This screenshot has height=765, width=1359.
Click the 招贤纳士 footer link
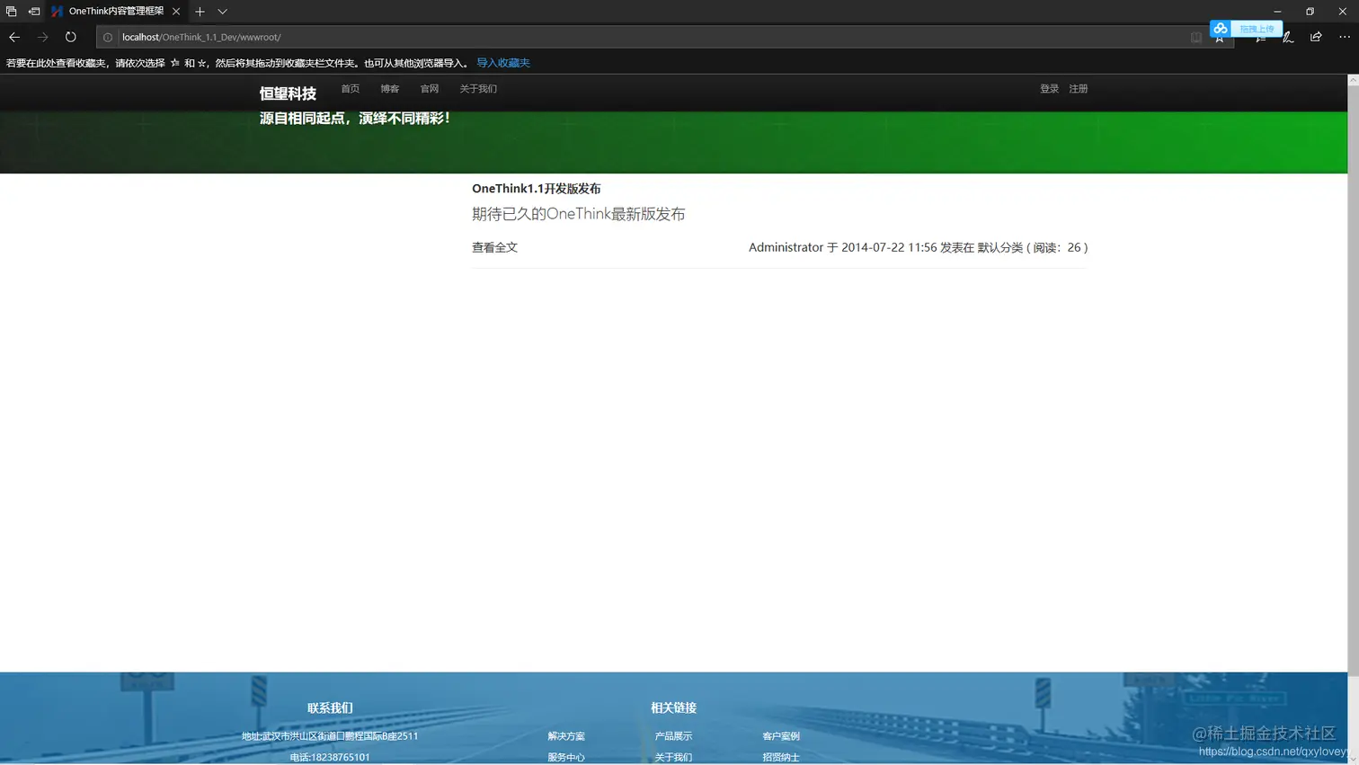[x=780, y=757]
